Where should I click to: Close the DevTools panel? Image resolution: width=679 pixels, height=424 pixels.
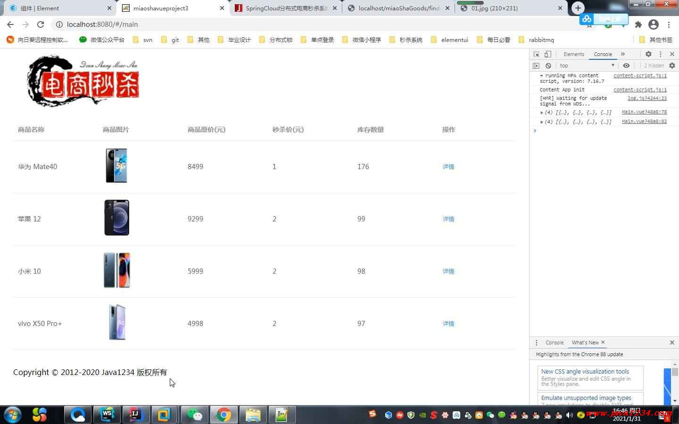(672, 54)
